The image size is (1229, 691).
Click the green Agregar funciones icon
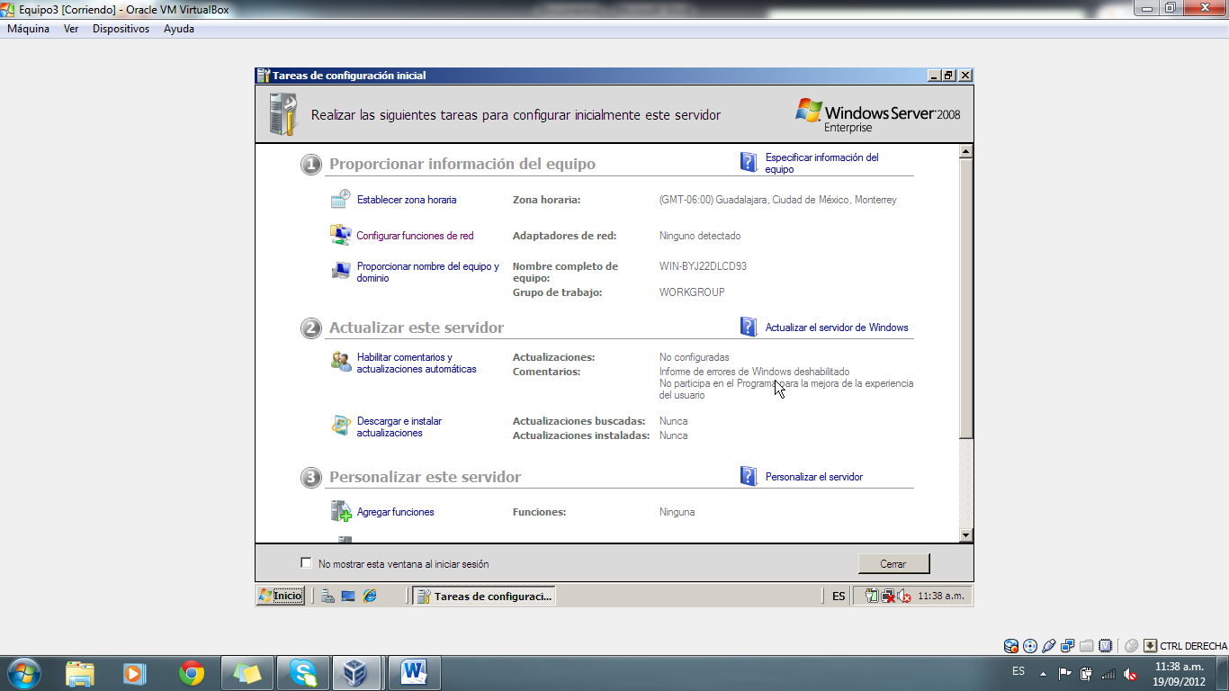point(343,509)
